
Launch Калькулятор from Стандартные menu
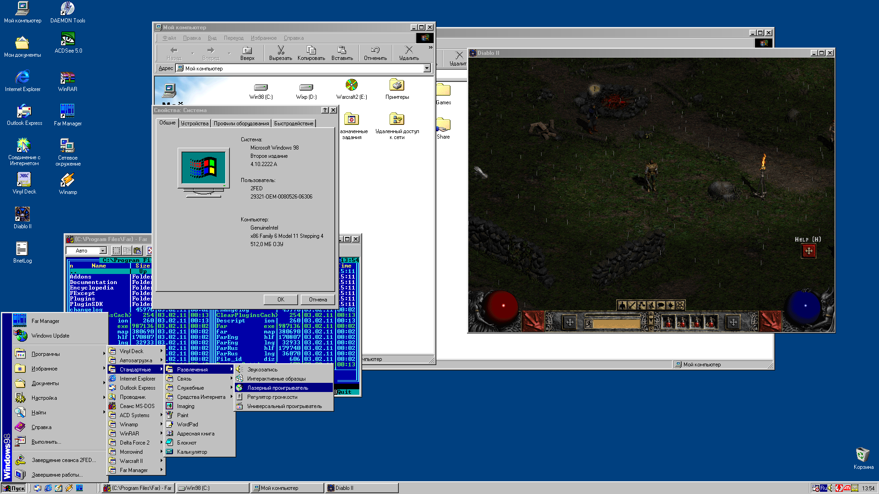click(199, 451)
